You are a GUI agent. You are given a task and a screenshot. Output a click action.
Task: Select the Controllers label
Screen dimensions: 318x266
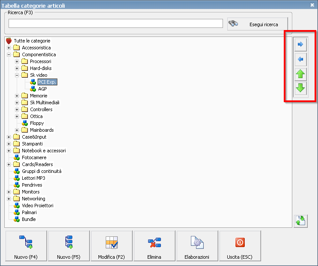pyautogui.click(x=41, y=109)
